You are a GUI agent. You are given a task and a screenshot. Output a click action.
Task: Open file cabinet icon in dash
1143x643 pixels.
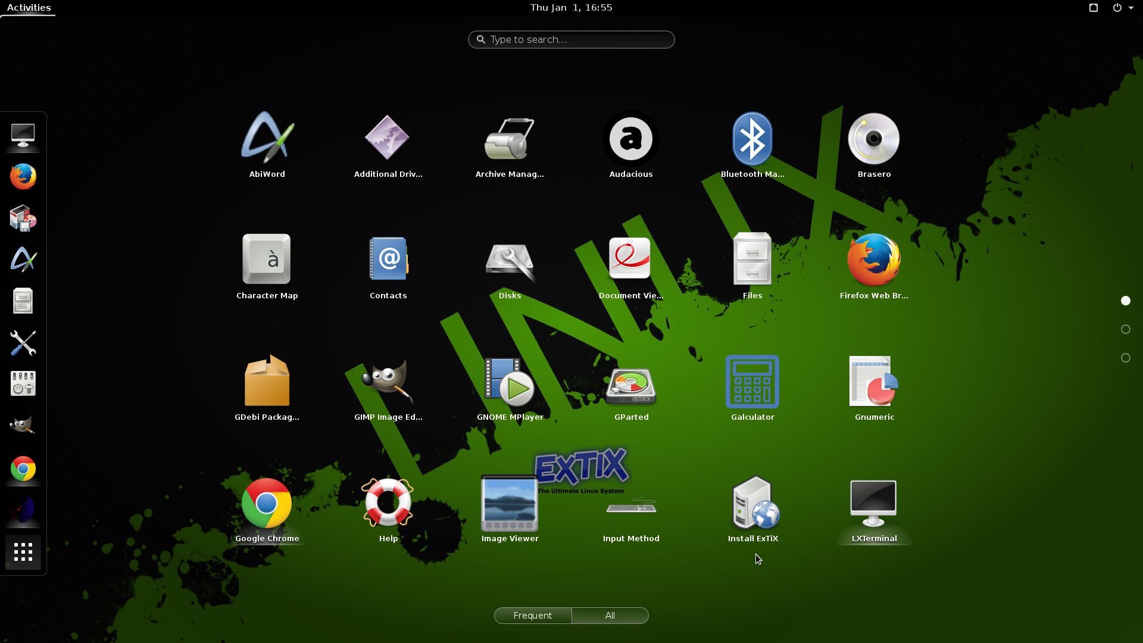tap(23, 301)
